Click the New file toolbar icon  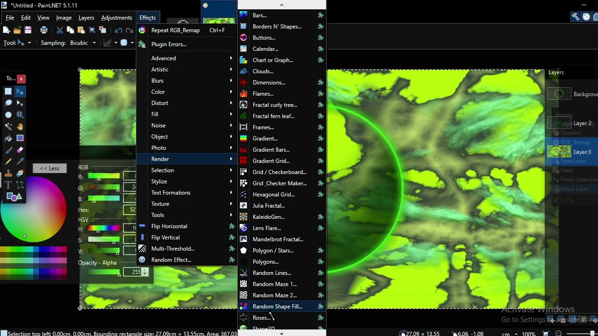[6, 30]
